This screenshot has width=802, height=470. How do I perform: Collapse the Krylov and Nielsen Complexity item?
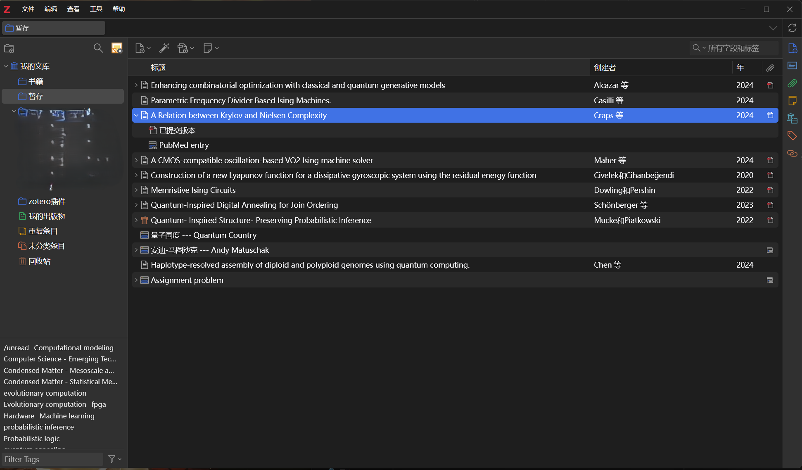(x=136, y=116)
